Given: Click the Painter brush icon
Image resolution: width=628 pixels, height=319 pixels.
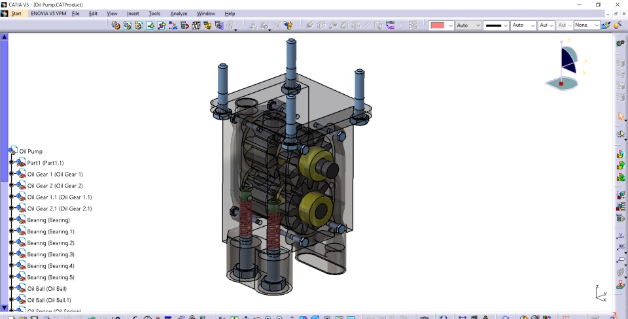Looking at the screenshot, I should coord(606,25).
